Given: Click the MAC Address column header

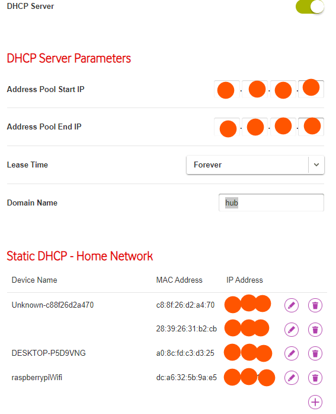Looking at the screenshot, I should [x=180, y=280].
